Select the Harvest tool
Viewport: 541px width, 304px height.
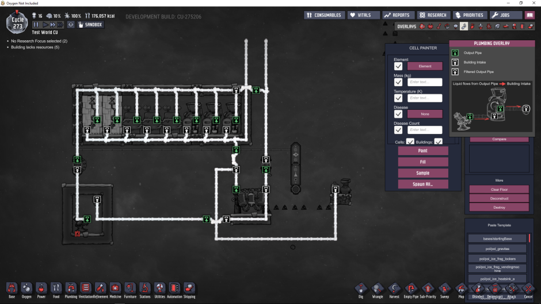(394, 291)
